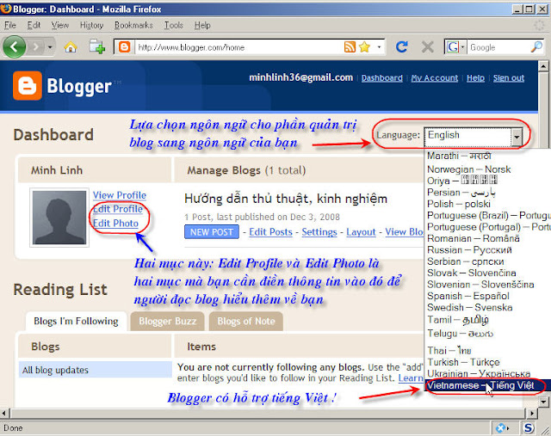
Task: Open the Dashboard link in header
Action: pyautogui.click(x=382, y=78)
